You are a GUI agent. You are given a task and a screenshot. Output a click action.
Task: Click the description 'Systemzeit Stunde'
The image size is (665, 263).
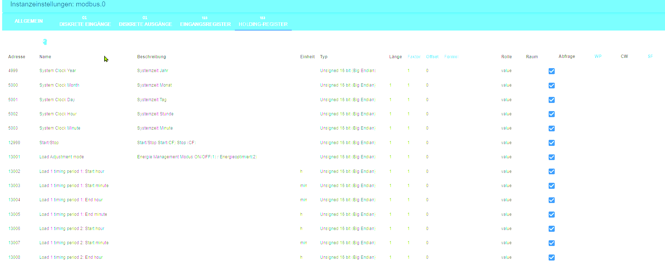tap(155, 114)
